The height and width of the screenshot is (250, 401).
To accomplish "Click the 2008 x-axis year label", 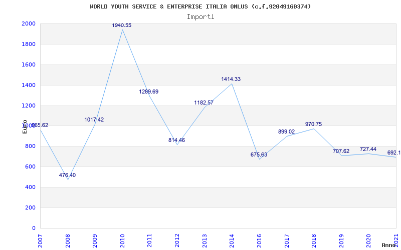I will pos(68,240).
